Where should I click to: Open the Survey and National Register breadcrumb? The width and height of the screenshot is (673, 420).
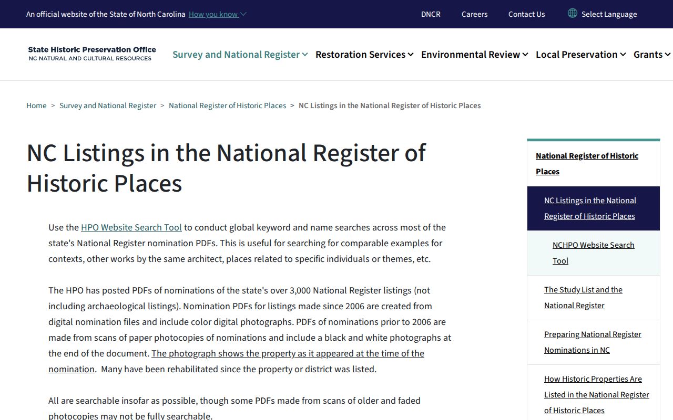pos(108,106)
